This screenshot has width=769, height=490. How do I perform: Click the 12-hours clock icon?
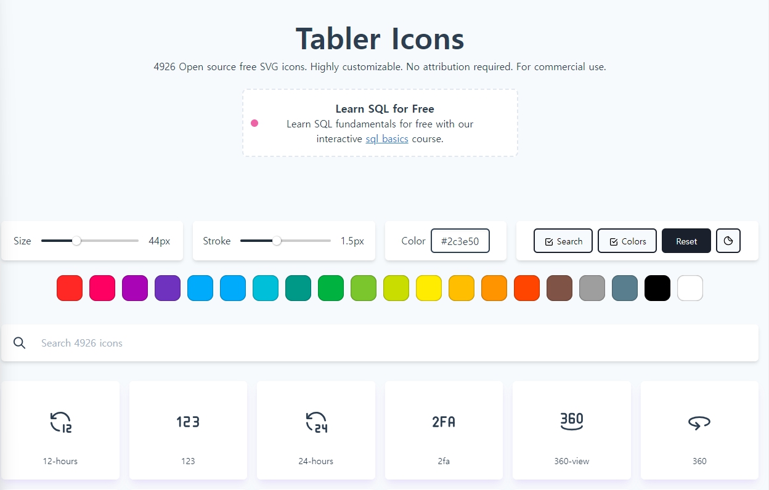click(x=60, y=422)
